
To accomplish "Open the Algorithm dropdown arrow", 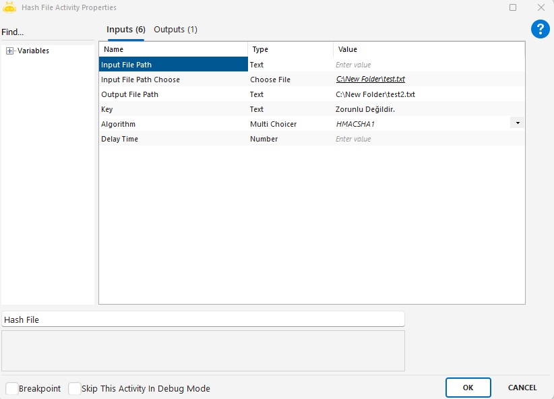I will coord(517,123).
